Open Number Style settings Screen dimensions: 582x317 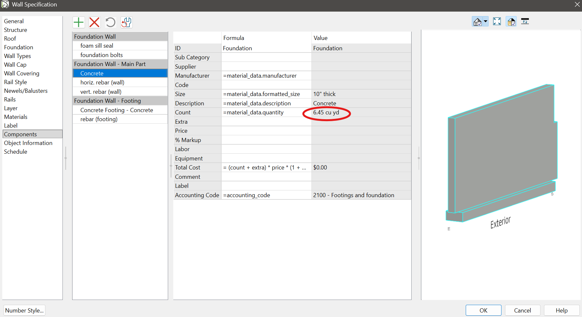pos(24,311)
